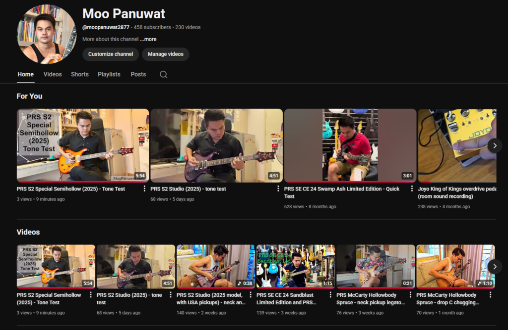Screen dimensions: 508x330
Task: Click the Manage videos button
Action: 166,54
